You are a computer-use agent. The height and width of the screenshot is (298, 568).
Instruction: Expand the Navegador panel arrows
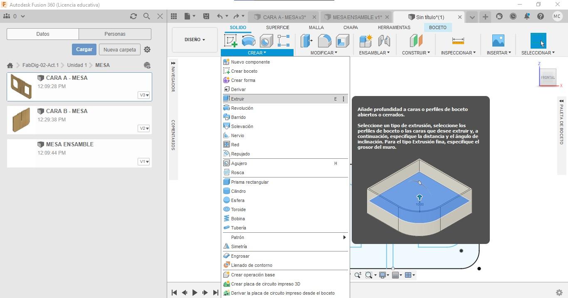(x=173, y=64)
